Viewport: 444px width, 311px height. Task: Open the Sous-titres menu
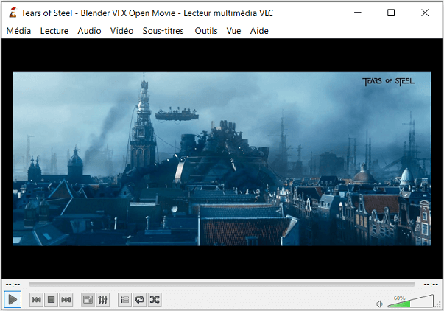(x=163, y=31)
